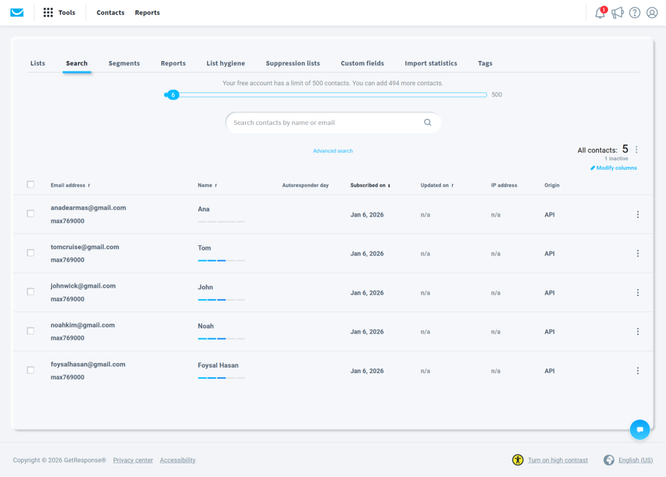Open the live chat bubble
Image resolution: width=666 pixels, height=477 pixels.
point(640,429)
